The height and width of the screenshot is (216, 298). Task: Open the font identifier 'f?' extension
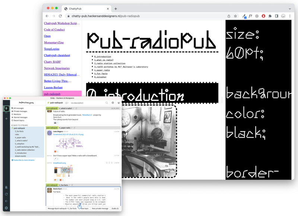pos(250,16)
